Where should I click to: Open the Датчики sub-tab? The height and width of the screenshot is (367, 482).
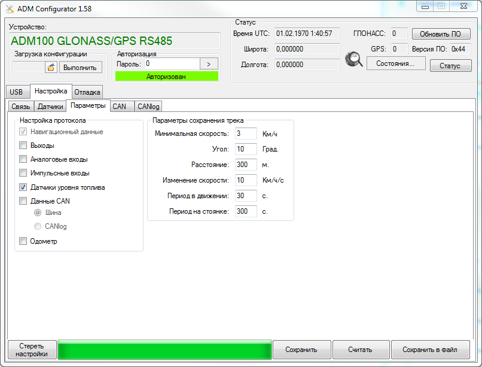pos(50,107)
